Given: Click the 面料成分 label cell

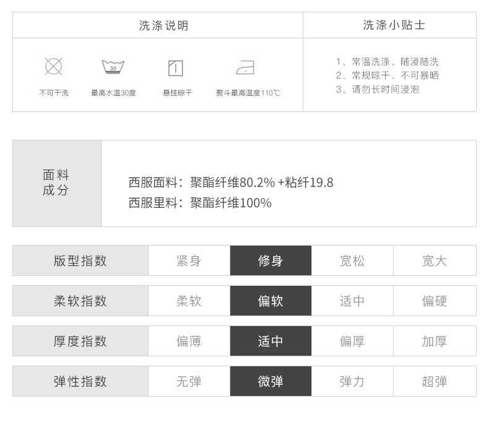Looking at the screenshot, I should pyautogui.click(x=57, y=183).
